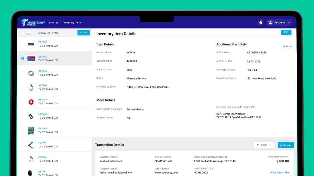Open the View Attach File link

[x=279, y=172]
